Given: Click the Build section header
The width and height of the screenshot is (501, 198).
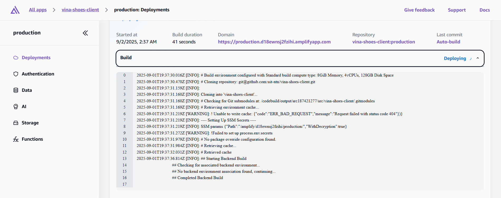Looking at the screenshot, I should [300, 58].
